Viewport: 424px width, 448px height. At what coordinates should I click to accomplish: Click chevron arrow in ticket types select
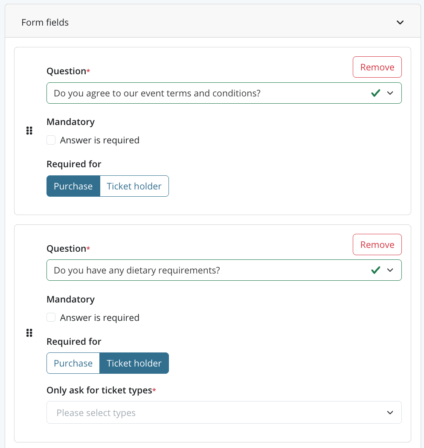click(x=390, y=413)
